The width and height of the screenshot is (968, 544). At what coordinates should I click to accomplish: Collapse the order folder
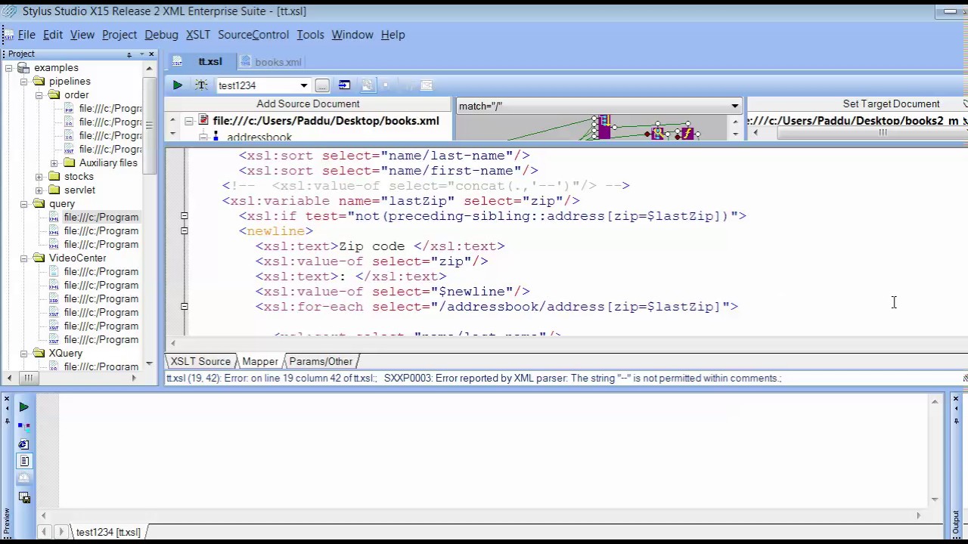coord(39,95)
